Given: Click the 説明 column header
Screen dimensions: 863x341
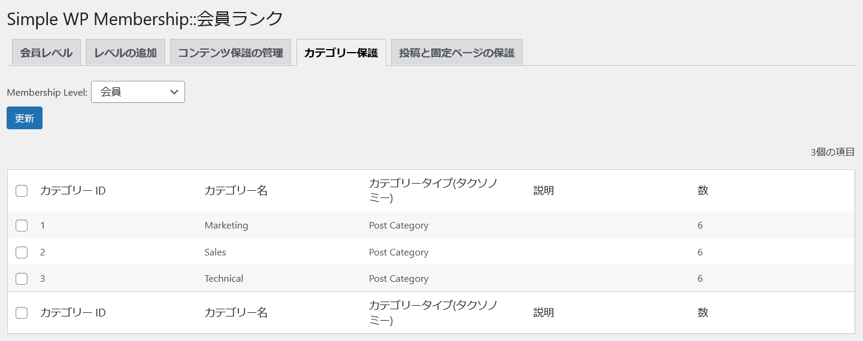Looking at the screenshot, I should click(x=543, y=191).
